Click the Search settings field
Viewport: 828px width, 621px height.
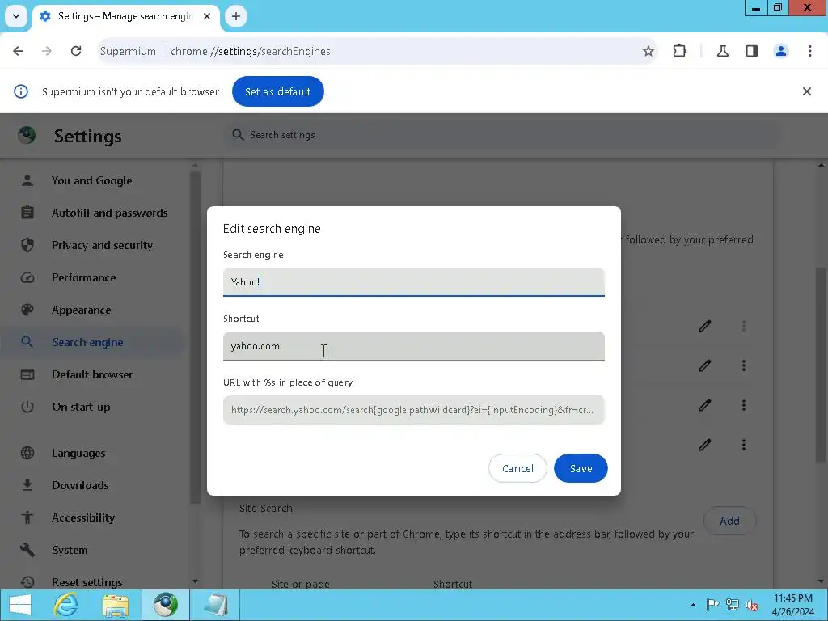click(x=505, y=135)
